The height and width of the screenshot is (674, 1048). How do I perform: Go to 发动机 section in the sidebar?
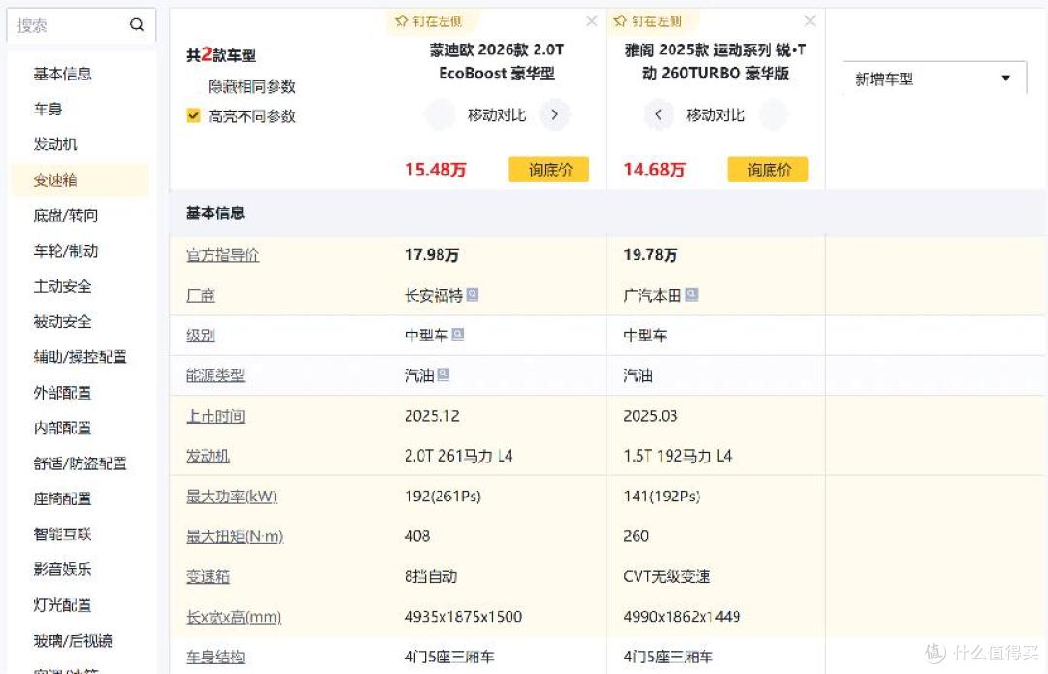[x=54, y=144]
